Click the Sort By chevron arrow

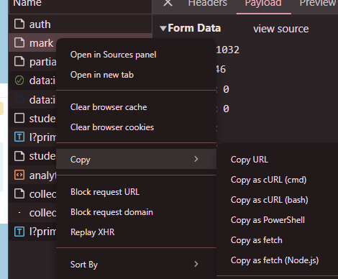click(196, 264)
